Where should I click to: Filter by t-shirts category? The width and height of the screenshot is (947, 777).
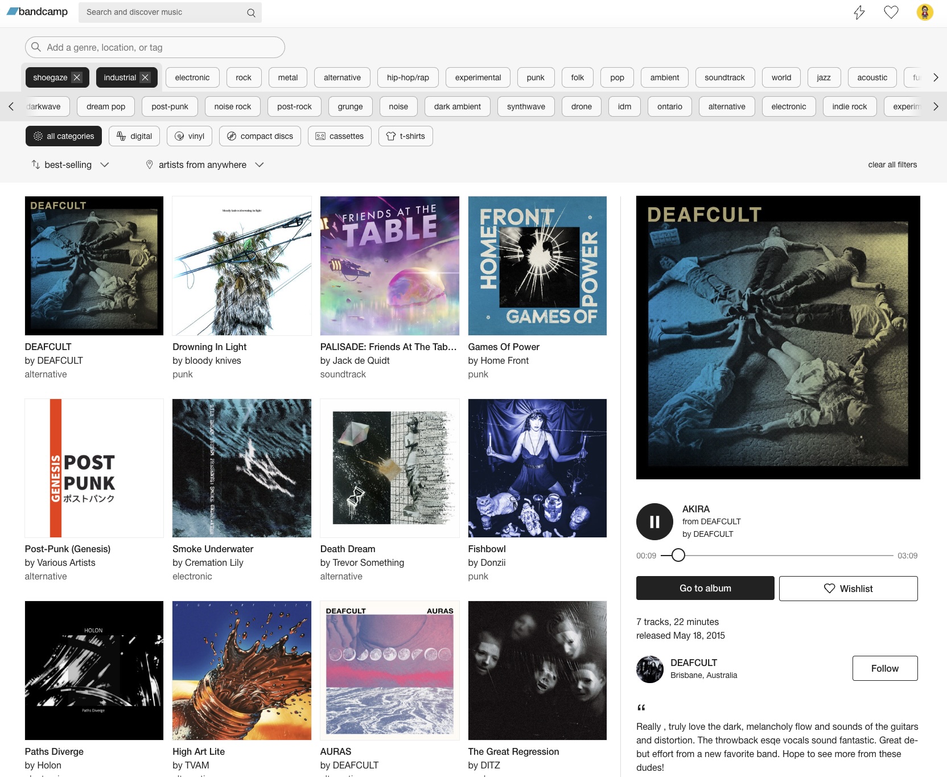point(406,136)
